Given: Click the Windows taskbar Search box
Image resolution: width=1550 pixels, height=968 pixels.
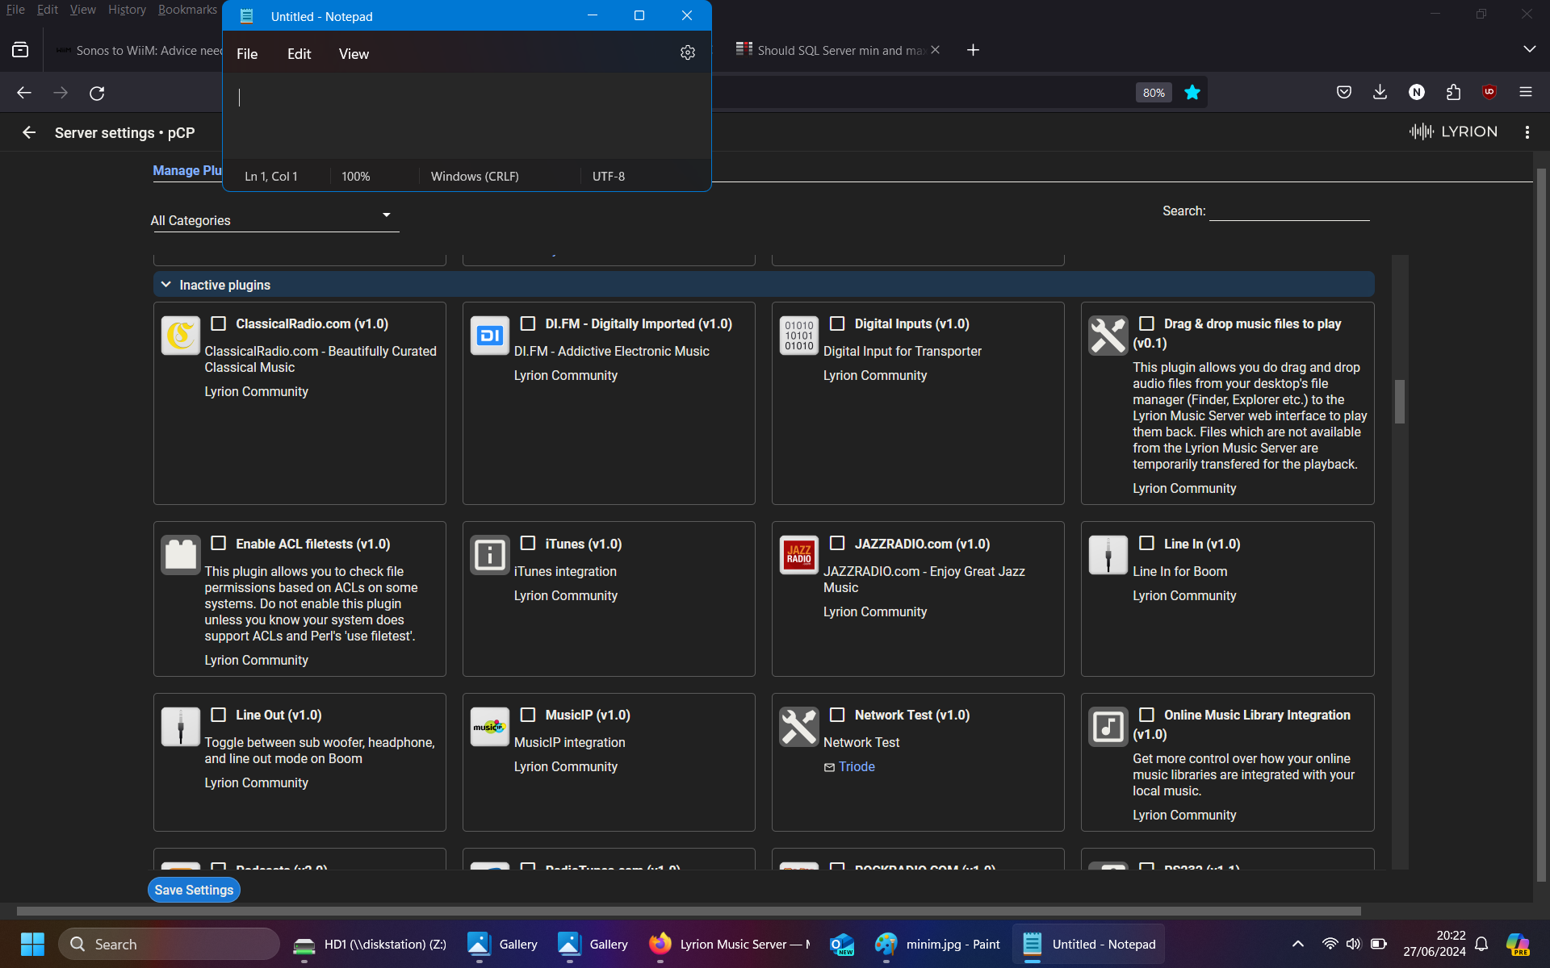Looking at the screenshot, I should pyautogui.click(x=169, y=944).
